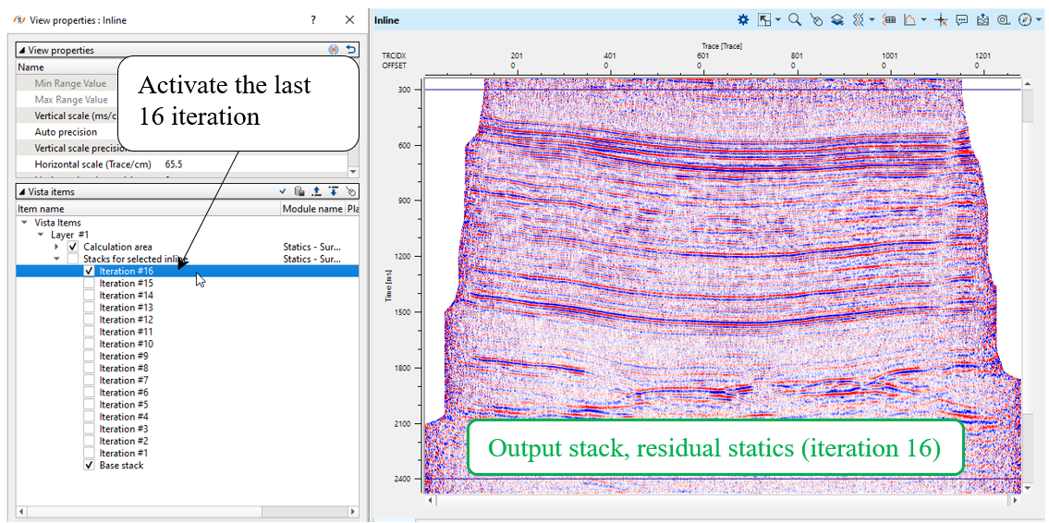Click the wiggle trace display icon
Screen dimensions: 1049x523
click(859, 19)
